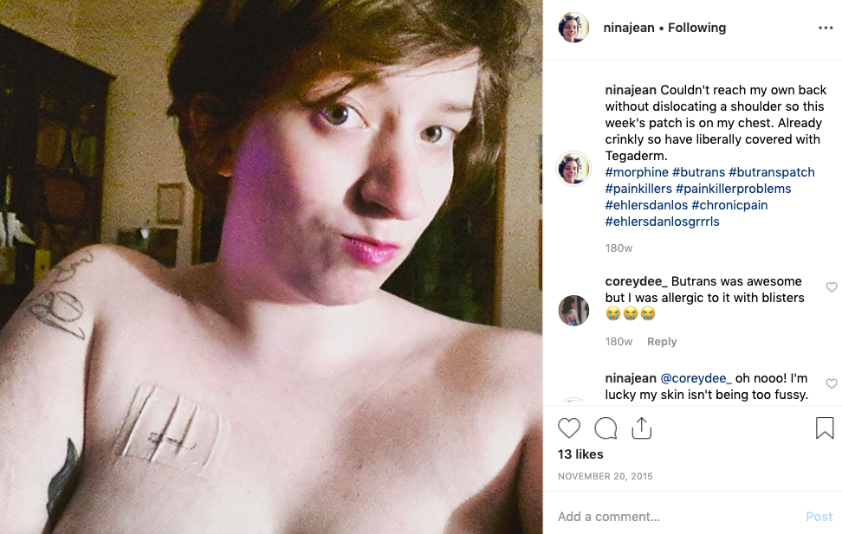Screen dimensions: 842x534
Task: Open the #morphine hashtag
Action: (x=637, y=172)
